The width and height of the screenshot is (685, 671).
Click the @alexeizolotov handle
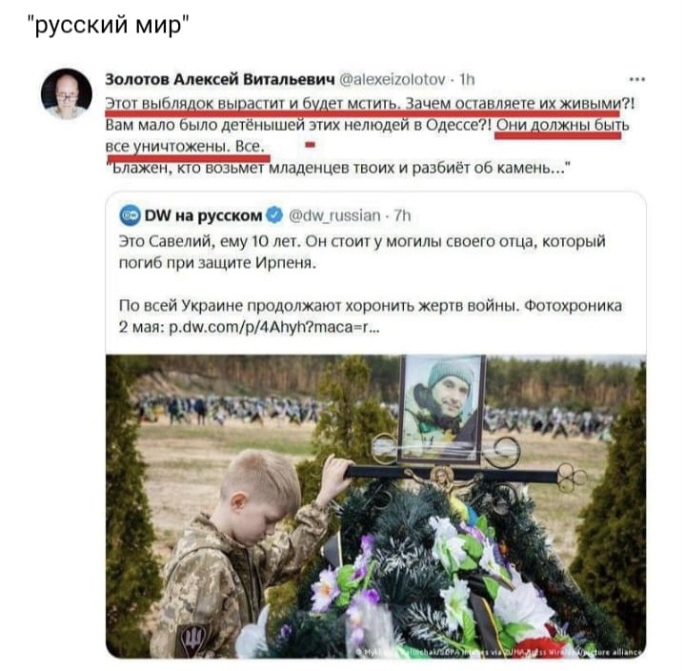[x=392, y=79]
